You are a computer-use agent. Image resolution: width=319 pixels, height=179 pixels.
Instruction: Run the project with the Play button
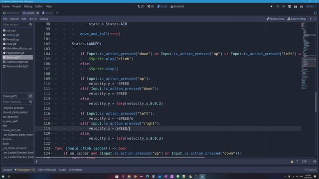pos(271,6)
